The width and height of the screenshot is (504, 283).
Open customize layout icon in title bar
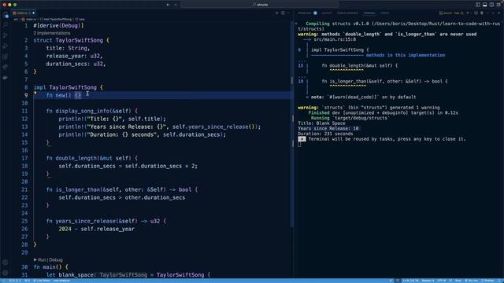click(x=498, y=5)
